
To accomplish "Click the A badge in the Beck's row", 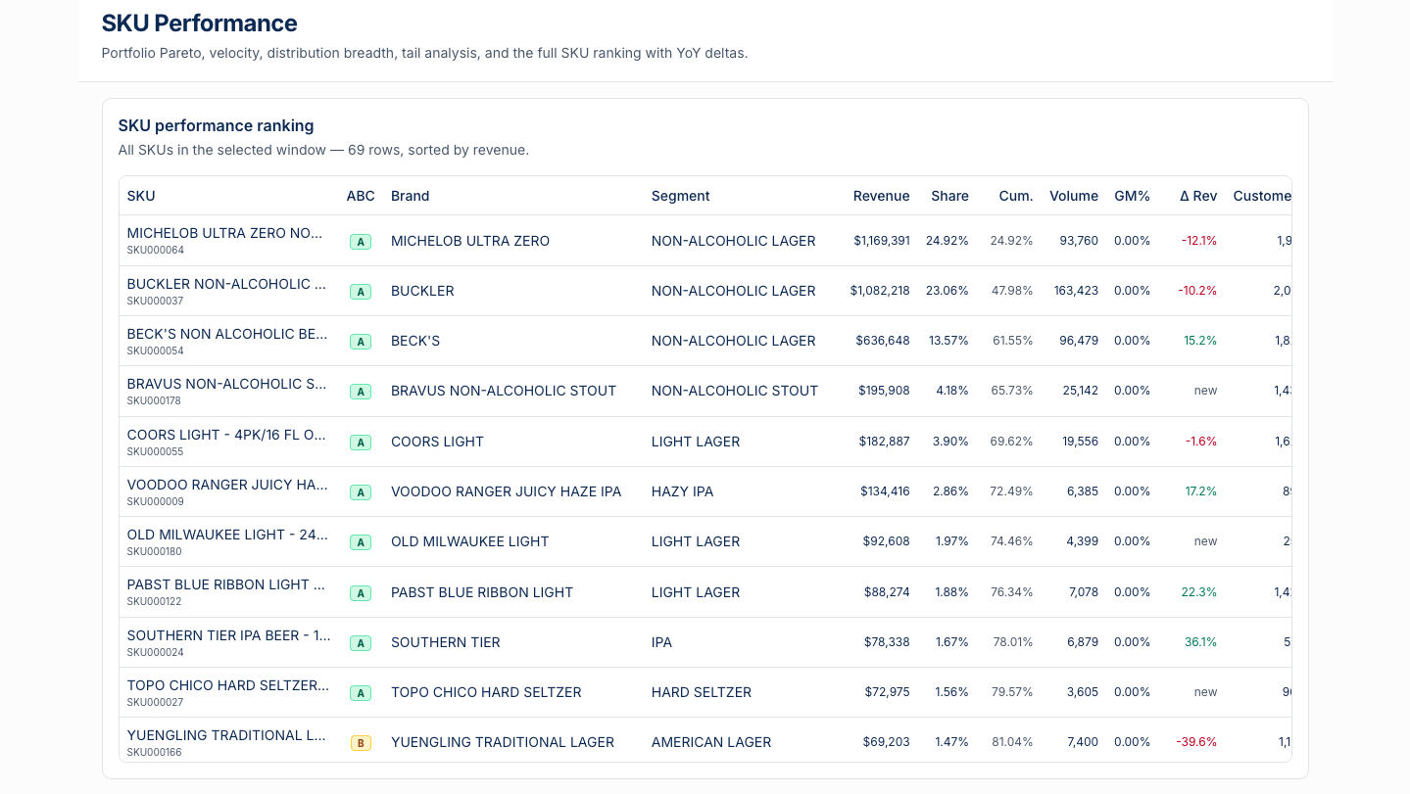I will [361, 342].
